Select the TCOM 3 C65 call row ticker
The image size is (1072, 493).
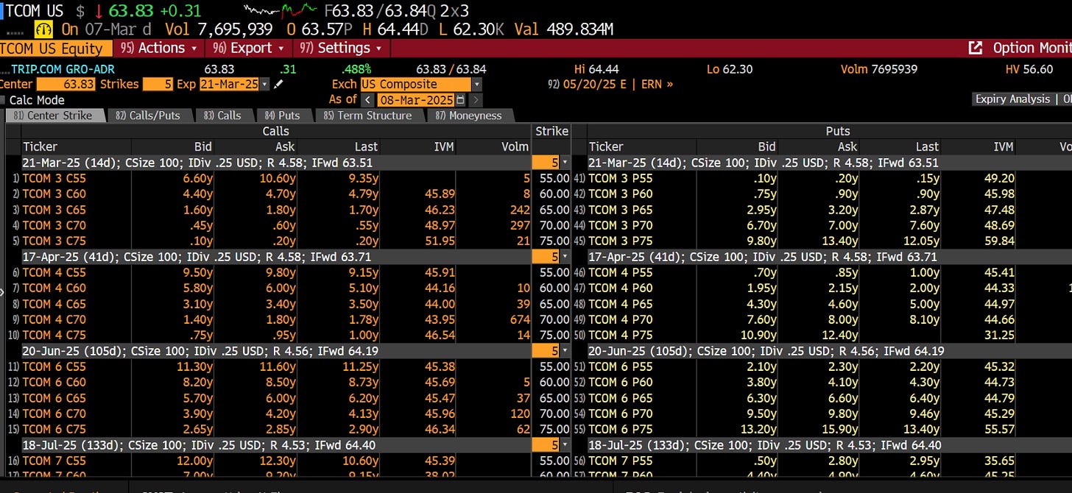[54, 210]
